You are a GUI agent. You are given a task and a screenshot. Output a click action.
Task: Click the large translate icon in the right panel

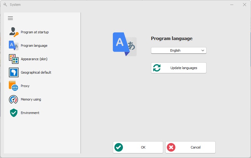(125, 44)
